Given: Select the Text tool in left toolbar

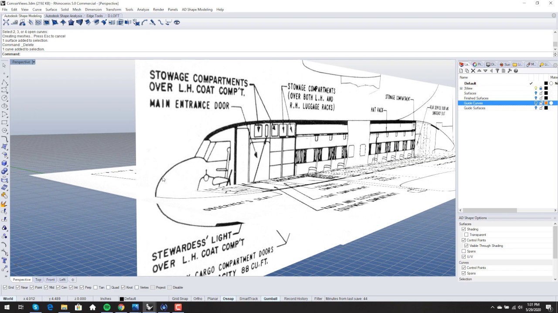Looking at the screenshot, I should (x=4, y=260).
